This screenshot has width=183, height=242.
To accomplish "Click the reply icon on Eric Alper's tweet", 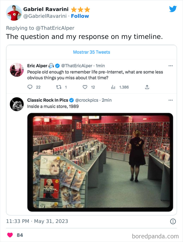I will pyautogui.click(x=30, y=87).
